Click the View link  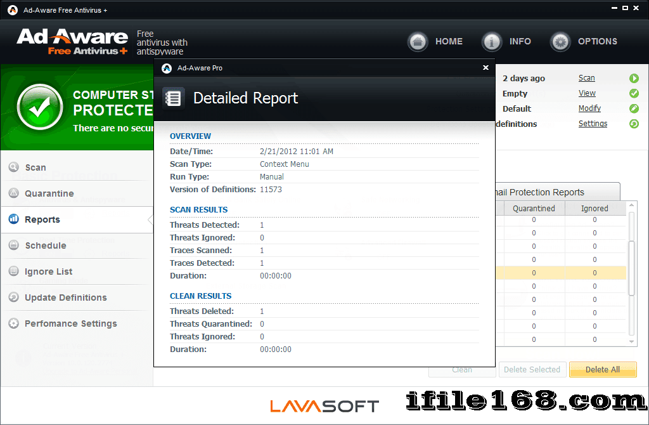pyautogui.click(x=587, y=93)
